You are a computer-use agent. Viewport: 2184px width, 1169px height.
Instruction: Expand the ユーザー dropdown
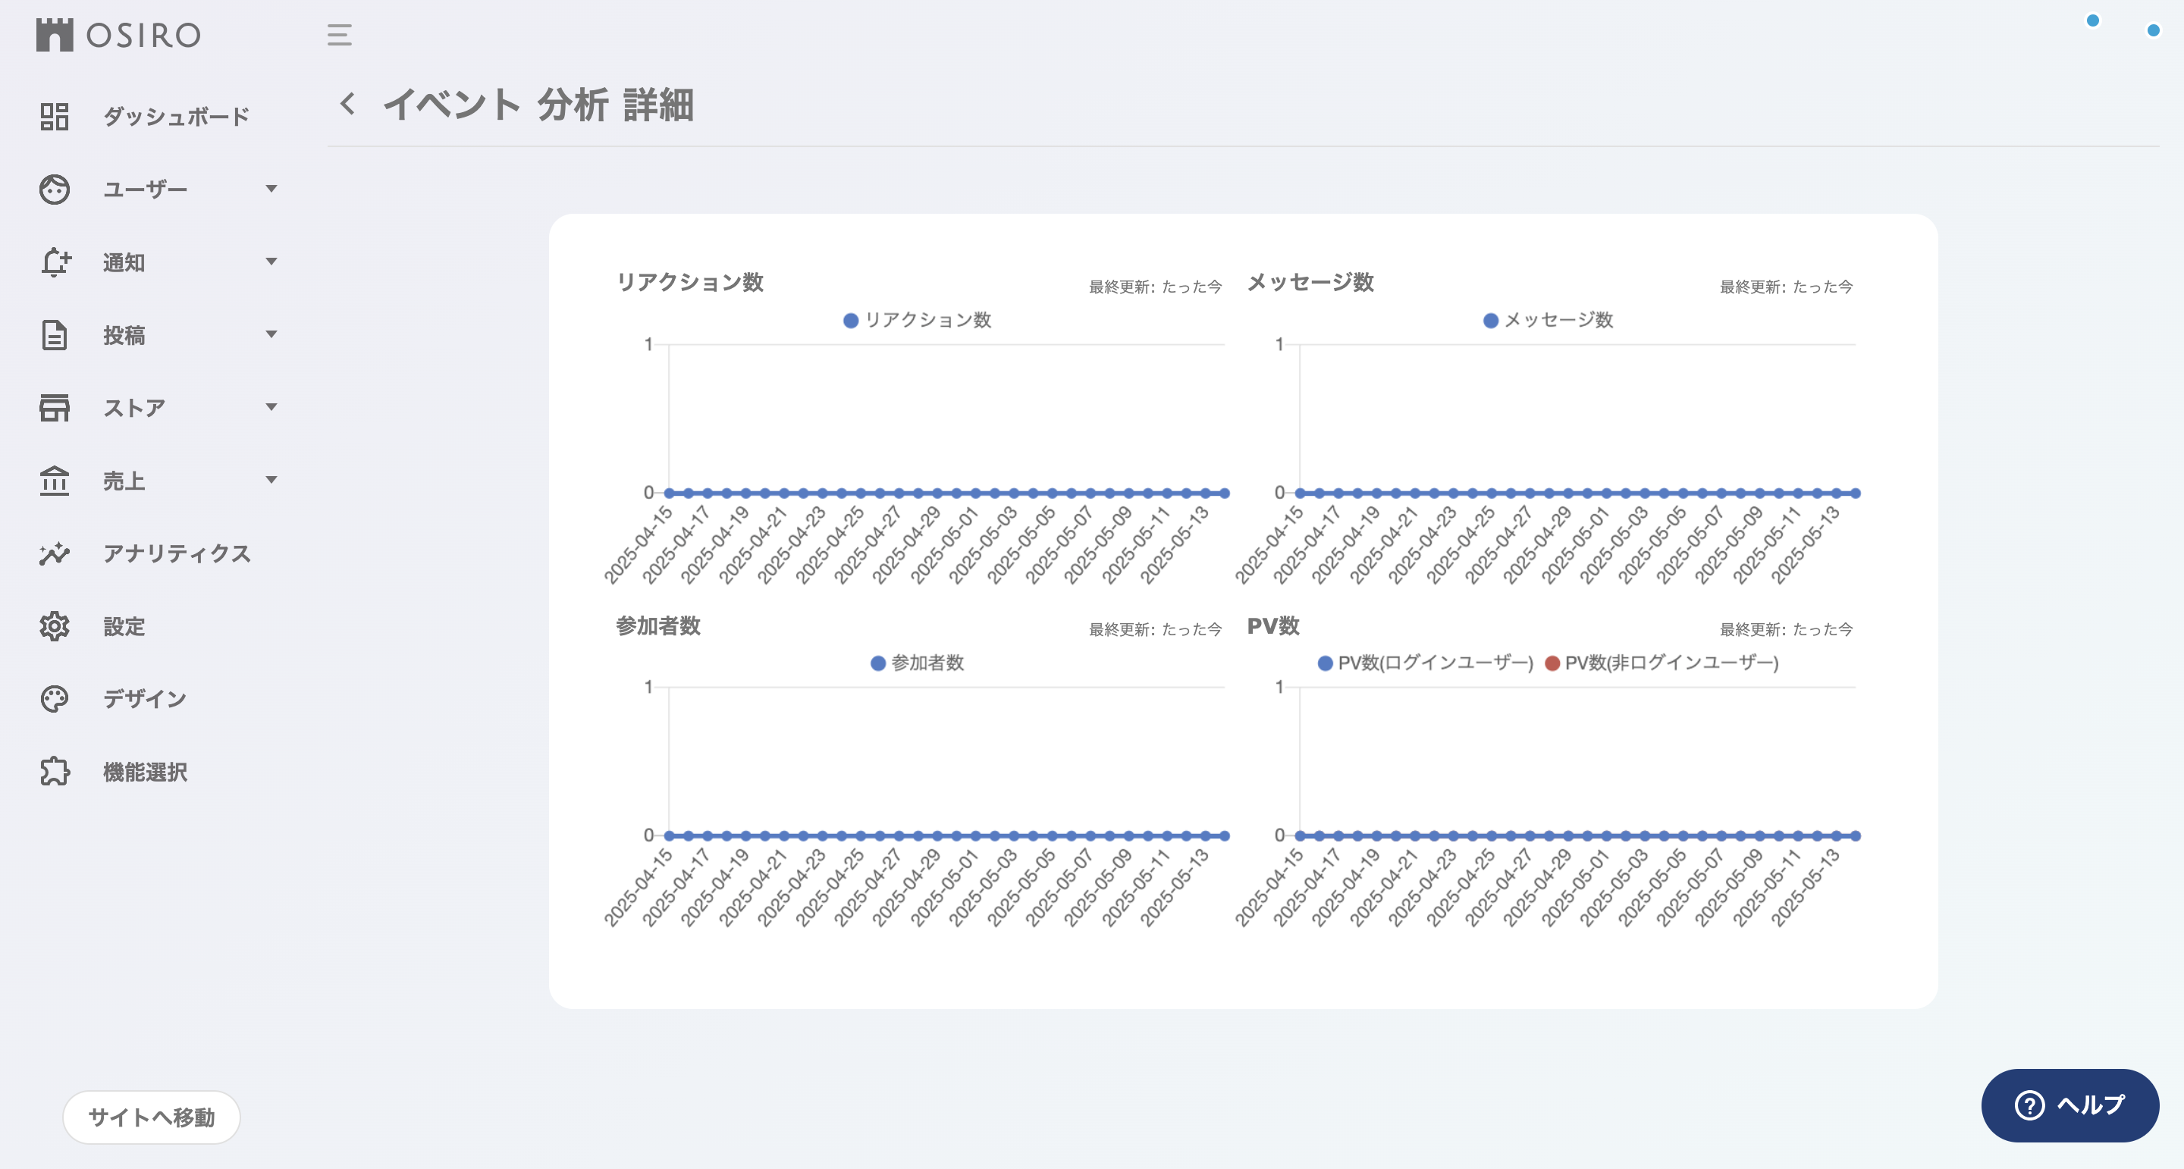[x=270, y=188]
